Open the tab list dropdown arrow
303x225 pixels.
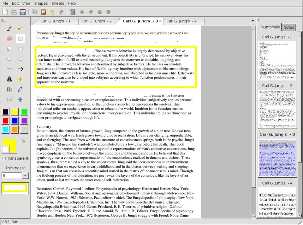252,21
